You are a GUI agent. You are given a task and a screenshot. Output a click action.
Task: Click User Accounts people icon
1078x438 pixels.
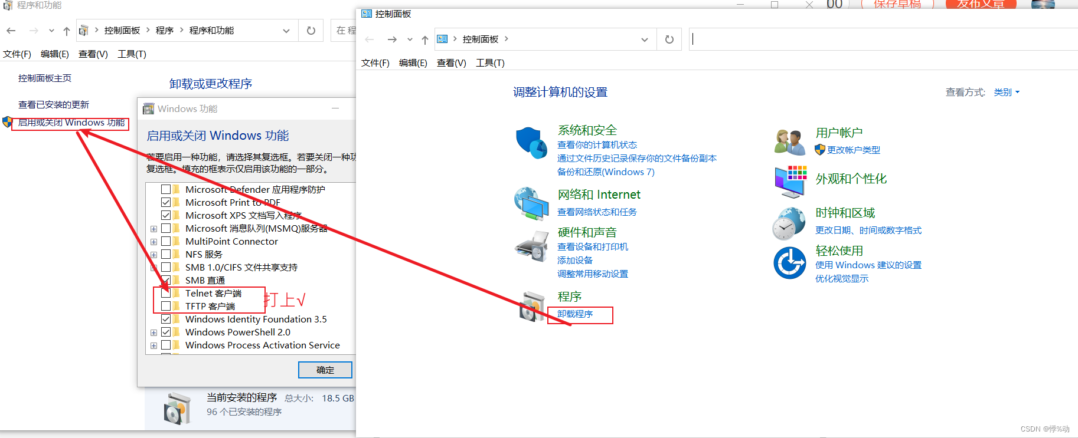[790, 142]
